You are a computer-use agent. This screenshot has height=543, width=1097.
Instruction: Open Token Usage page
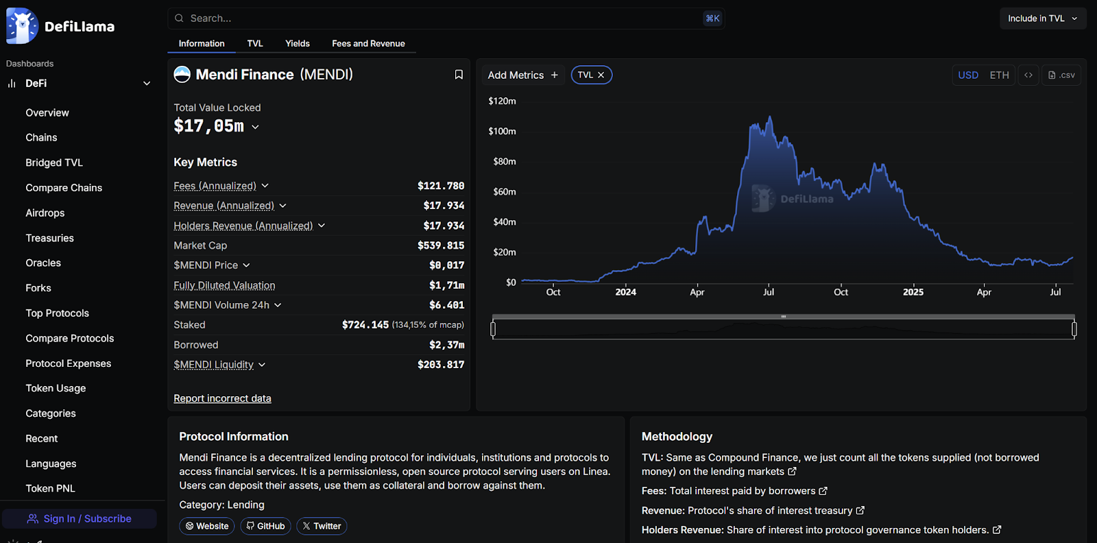56,388
